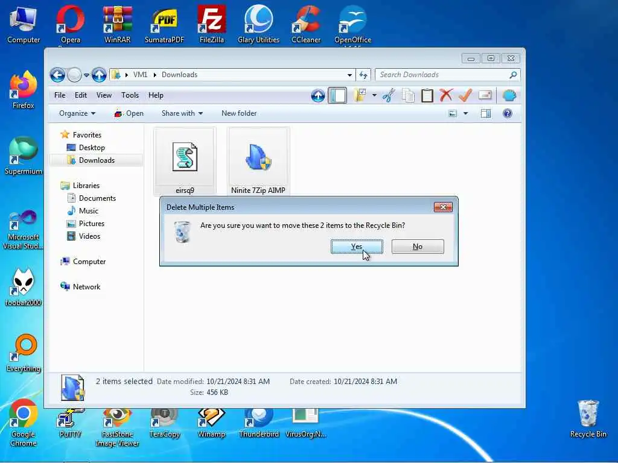This screenshot has height=463, width=618.
Task: Click the Supermium desktop shortcut
Action: [24, 156]
